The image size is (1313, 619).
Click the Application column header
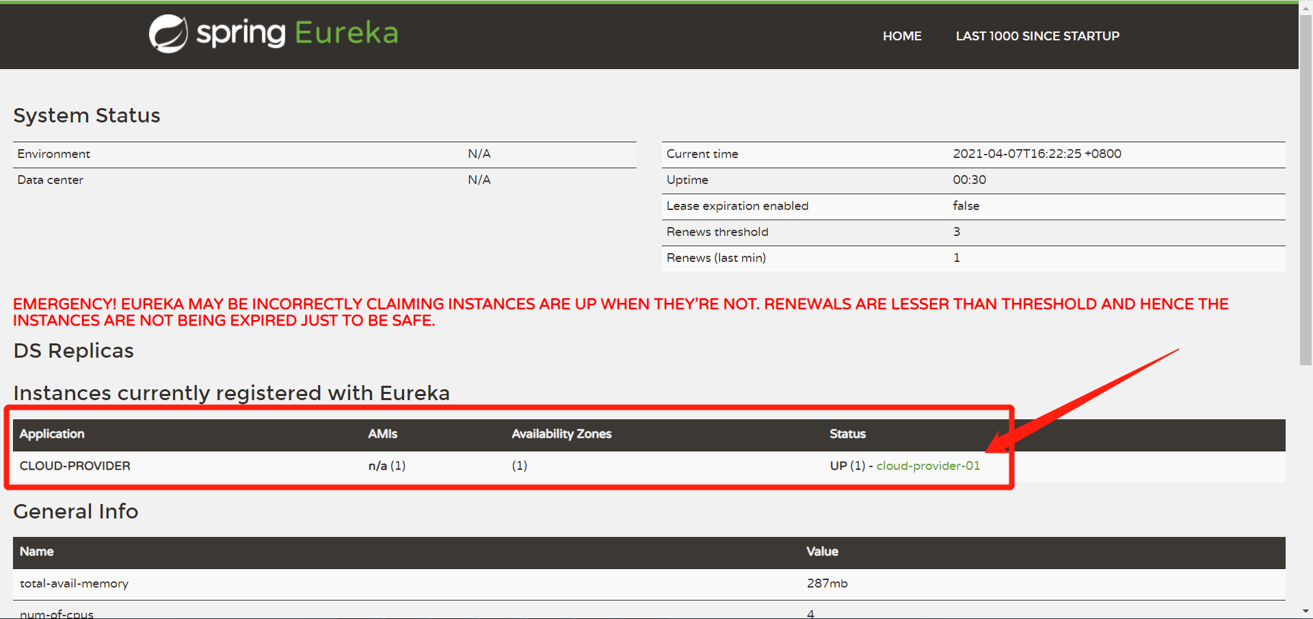point(52,434)
